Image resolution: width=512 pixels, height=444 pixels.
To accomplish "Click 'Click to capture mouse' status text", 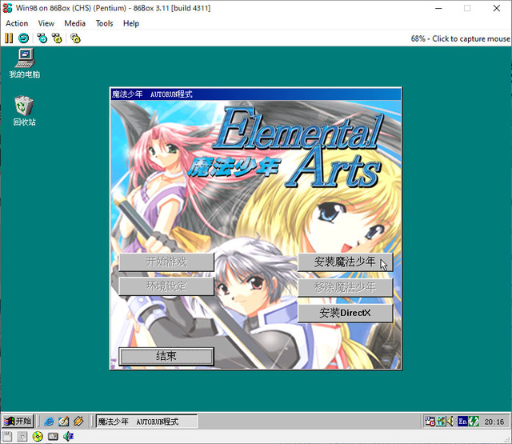I will click(471, 39).
